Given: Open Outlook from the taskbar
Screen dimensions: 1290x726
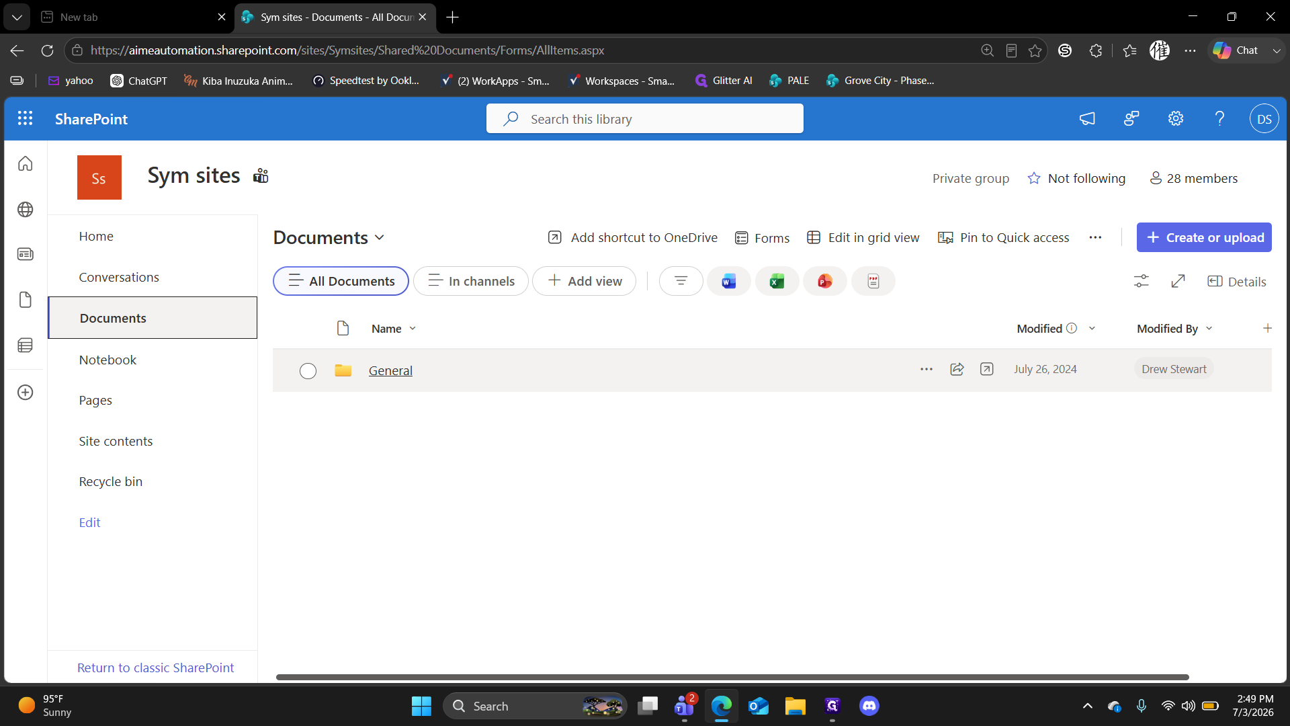Looking at the screenshot, I should [759, 706].
